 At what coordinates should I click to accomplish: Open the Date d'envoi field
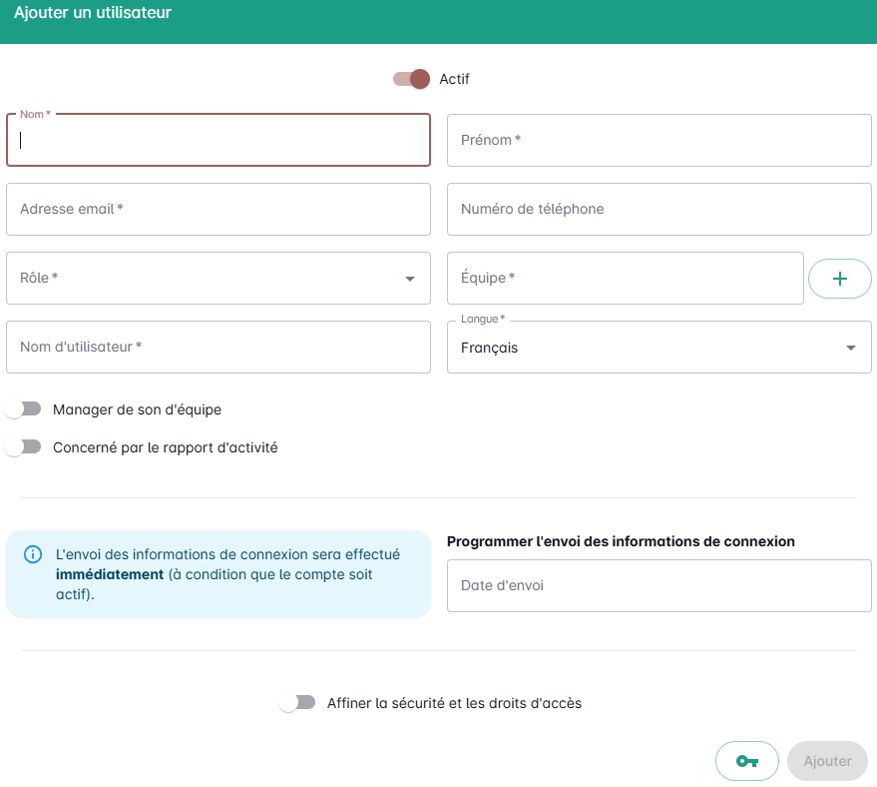[658, 585]
